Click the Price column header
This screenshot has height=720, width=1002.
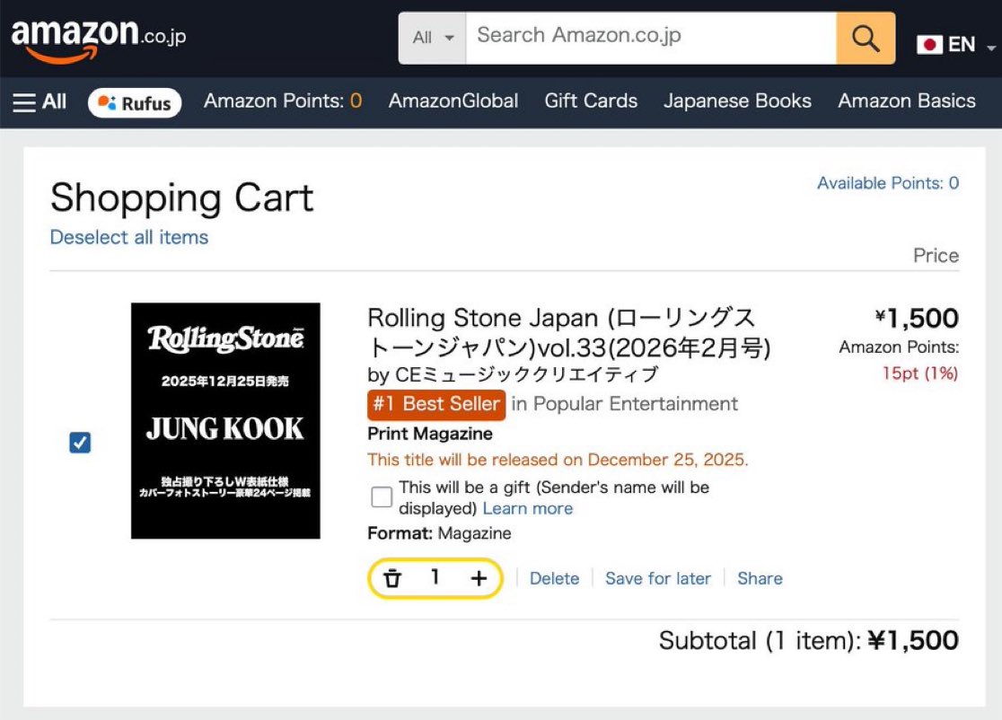pos(936,256)
